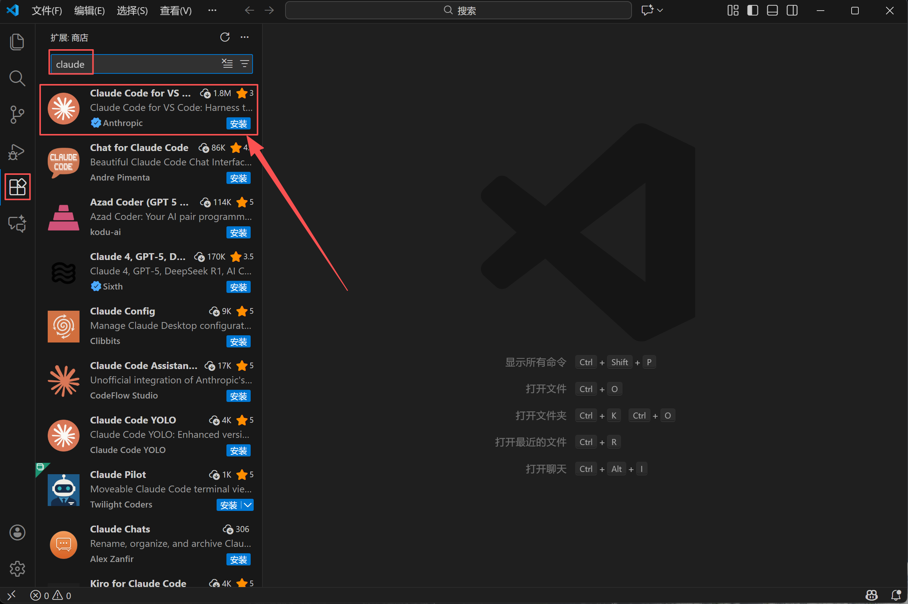Open the remote window indicator

pos(12,596)
